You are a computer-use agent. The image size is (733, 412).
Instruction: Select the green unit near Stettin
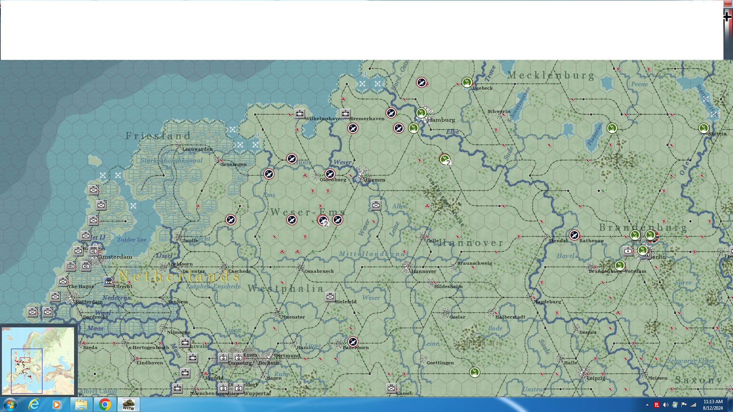(704, 128)
